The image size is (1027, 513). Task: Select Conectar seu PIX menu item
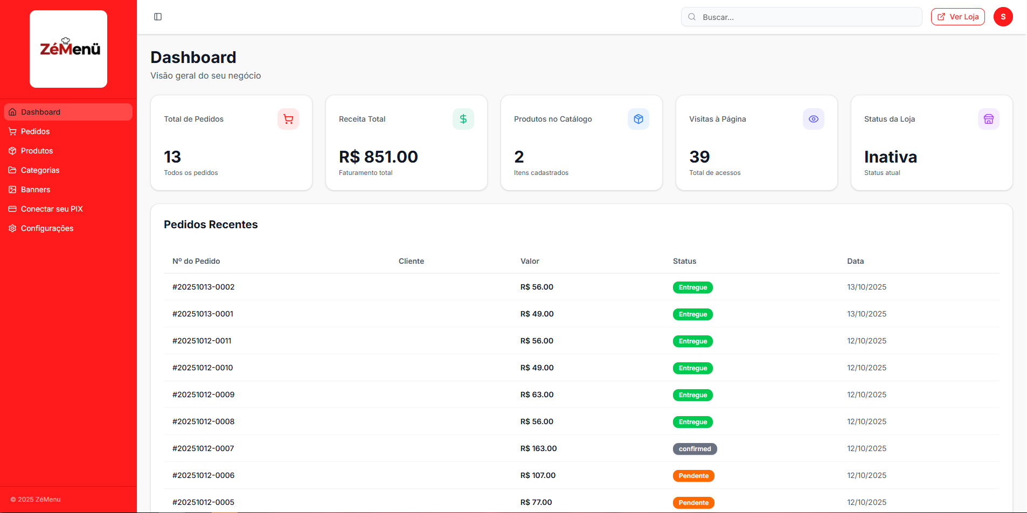(x=52, y=209)
